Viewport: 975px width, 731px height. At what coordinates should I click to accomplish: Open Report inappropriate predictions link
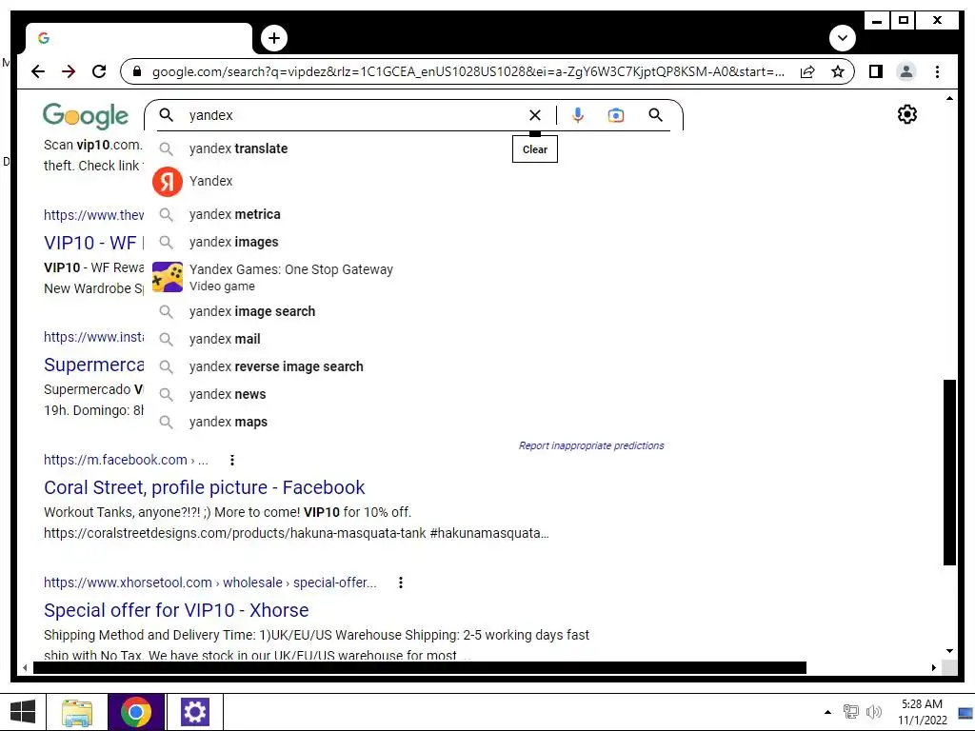[591, 445]
